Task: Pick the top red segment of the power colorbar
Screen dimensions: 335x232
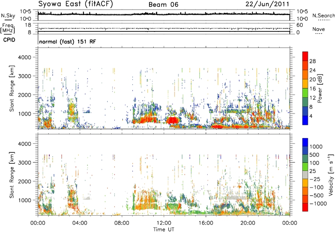Action: click(x=305, y=56)
